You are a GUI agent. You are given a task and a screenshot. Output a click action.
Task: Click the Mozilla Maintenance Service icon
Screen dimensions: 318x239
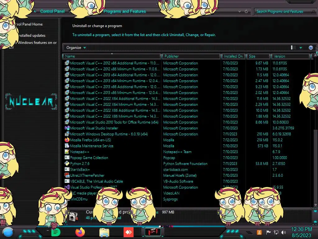click(x=67, y=146)
